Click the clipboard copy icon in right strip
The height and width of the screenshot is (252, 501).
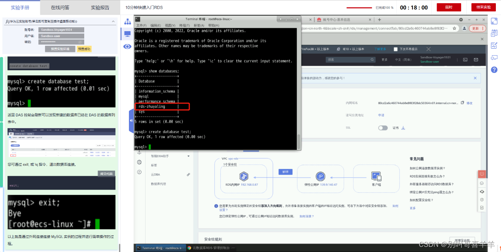494,33
